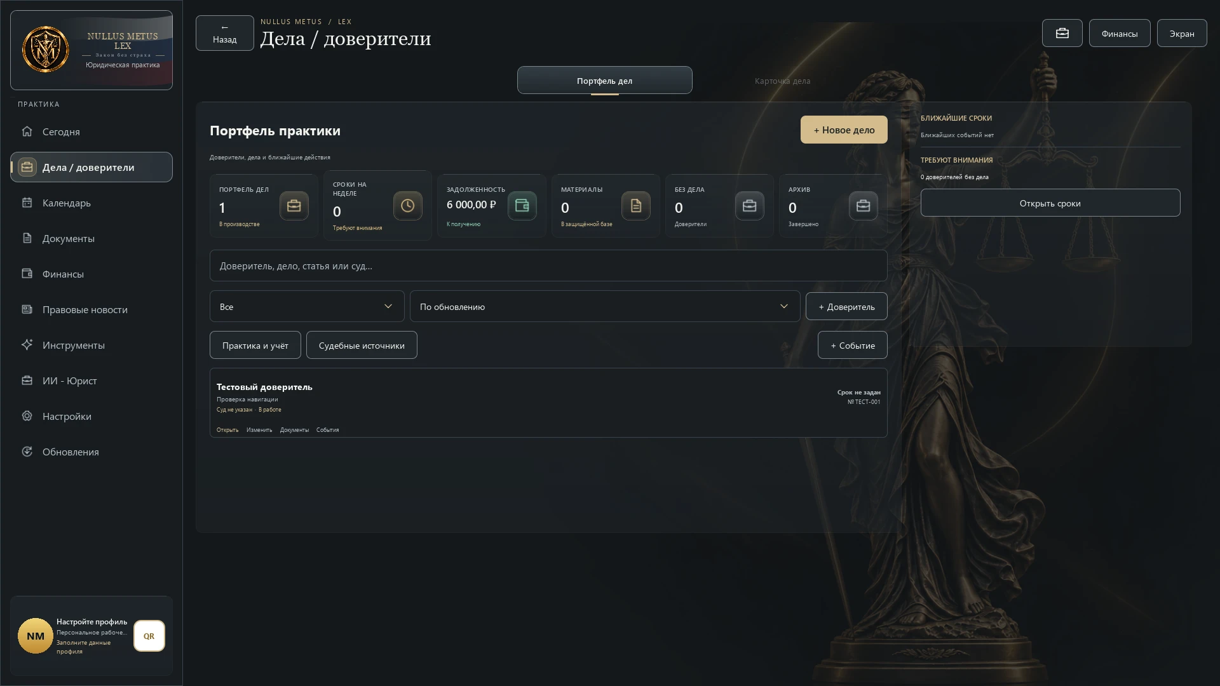The height and width of the screenshot is (686, 1220).
Task: Focus the Доверитель, дело, статья search field
Action: [x=548, y=266]
